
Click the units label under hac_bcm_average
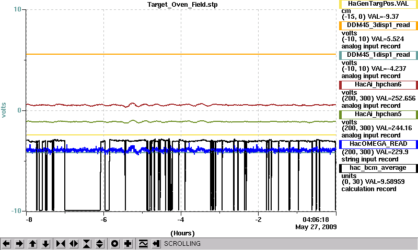(x=349, y=176)
